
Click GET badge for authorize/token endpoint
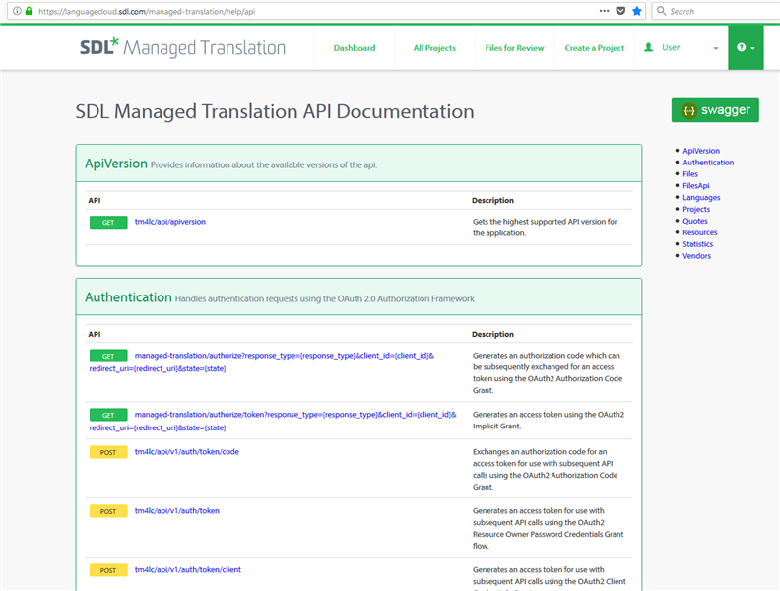[108, 415]
